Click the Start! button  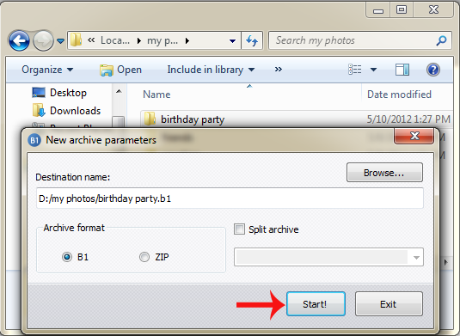tap(316, 304)
